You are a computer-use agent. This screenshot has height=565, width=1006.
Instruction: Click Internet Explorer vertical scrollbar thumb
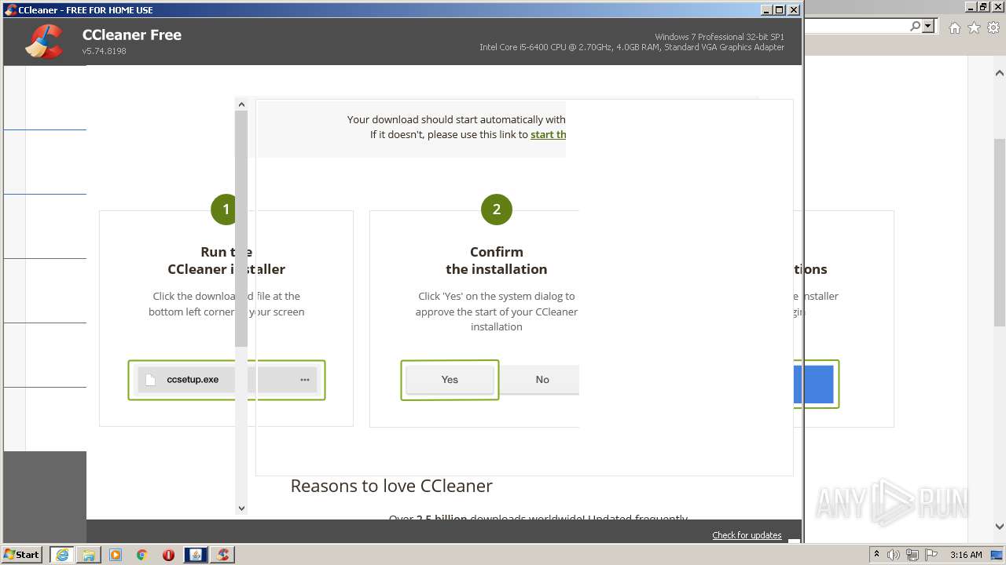tap(1000, 232)
